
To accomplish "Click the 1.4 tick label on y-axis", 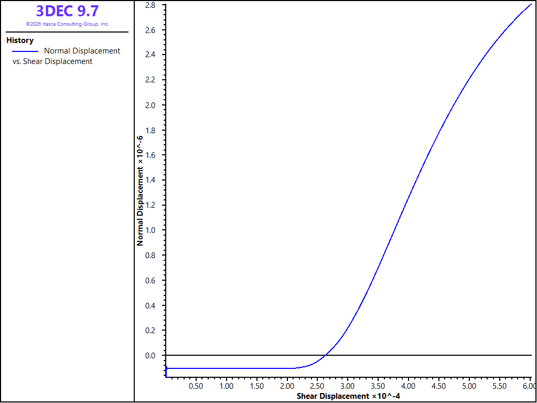I will click(x=152, y=181).
